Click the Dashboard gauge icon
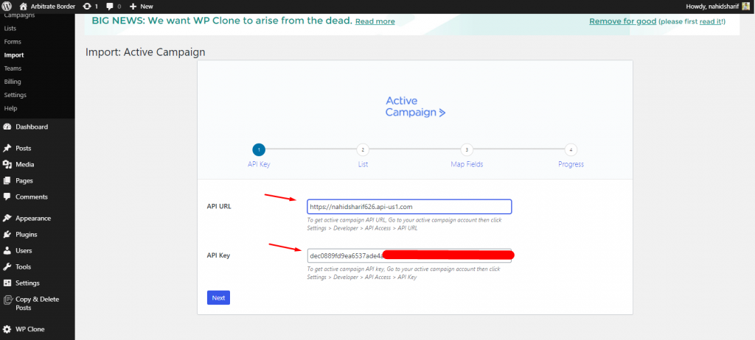The width and height of the screenshot is (755, 340). tap(7, 127)
